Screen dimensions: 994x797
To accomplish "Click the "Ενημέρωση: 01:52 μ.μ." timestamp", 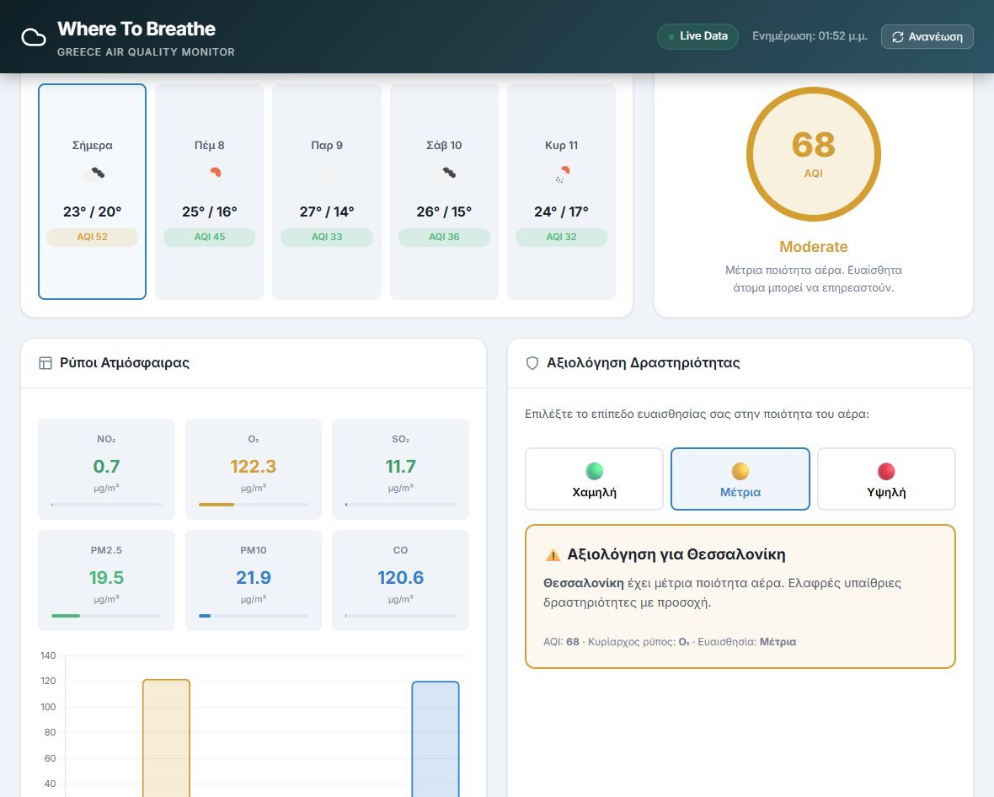I will [810, 36].
